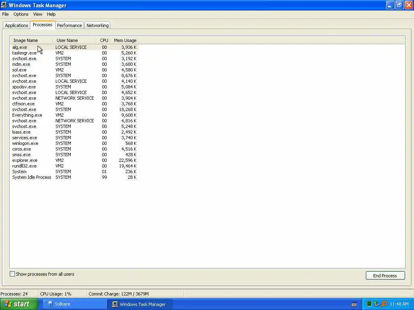Select the winlogon.exe process
The height and width of the screenshot is (310, 414).
tap(74, 143)
